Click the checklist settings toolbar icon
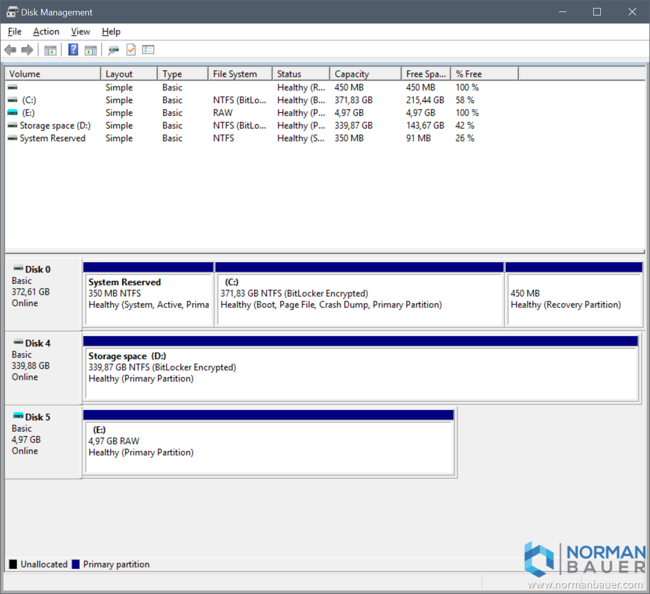650x594 pixels. [x=148, y=50]
